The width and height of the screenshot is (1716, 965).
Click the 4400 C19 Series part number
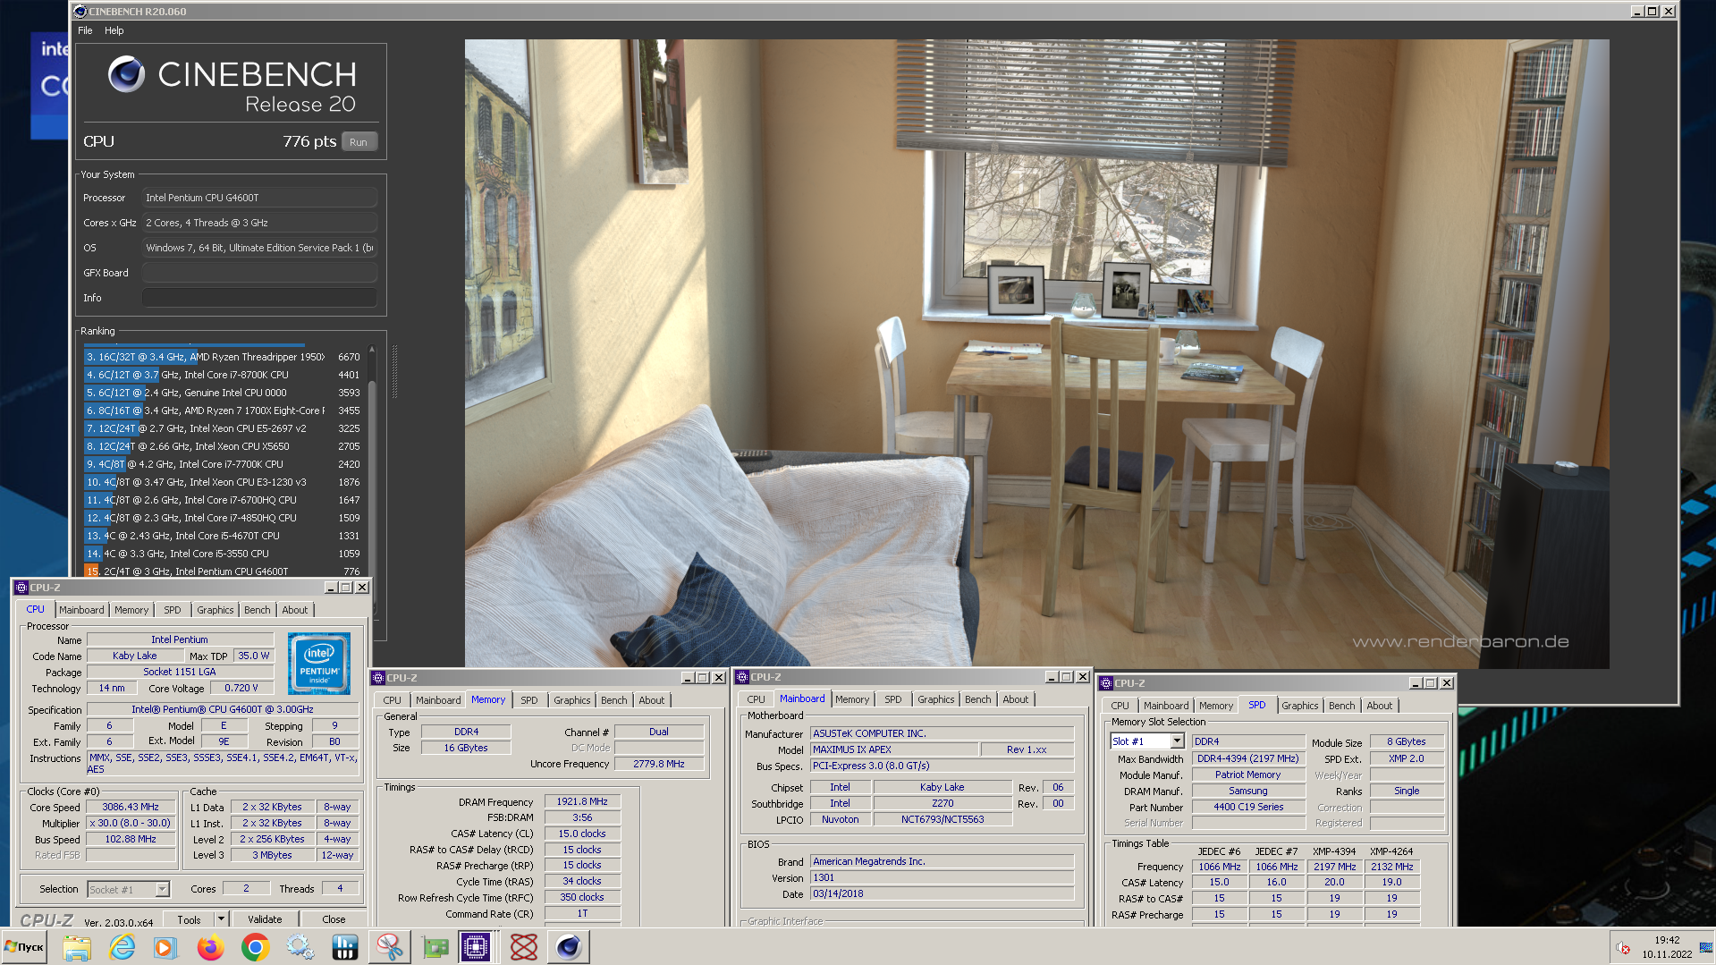[1248, 807]
